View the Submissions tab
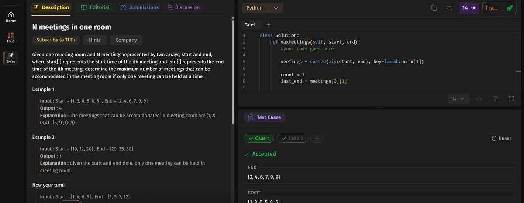 coord(140,7)
